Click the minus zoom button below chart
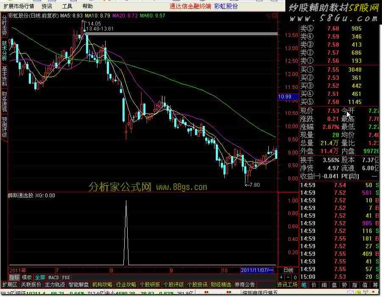Viewport: 382px width, 297px height. click(x=288, y=277)
